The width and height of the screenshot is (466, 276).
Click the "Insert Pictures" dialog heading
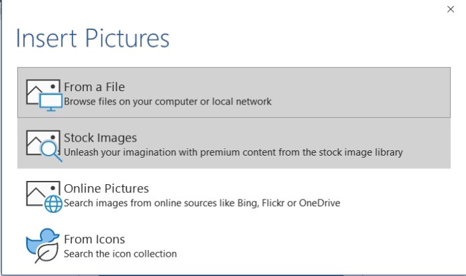pos(92,38)
